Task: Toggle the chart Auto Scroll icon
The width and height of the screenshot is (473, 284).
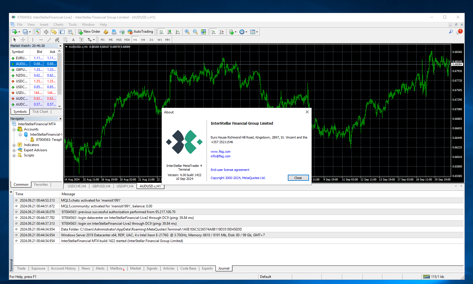Action: 214,32
